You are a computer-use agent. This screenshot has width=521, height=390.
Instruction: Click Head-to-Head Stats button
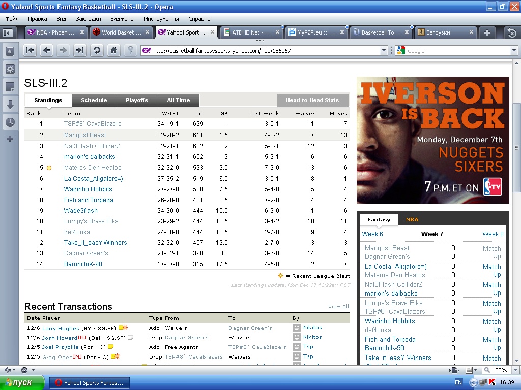click(x=312, y=100)
